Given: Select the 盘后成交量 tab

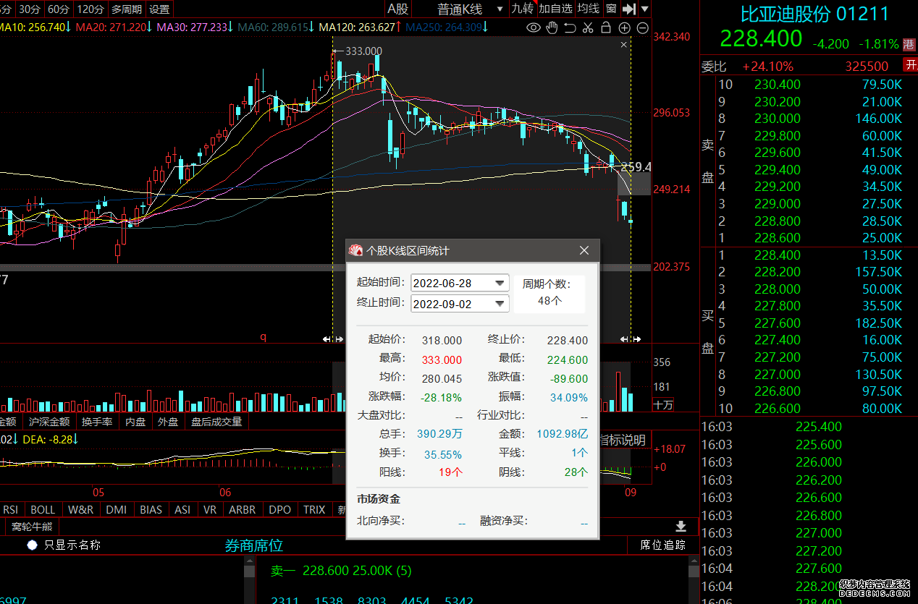Looking at the screenshot, I should point(216,422).
